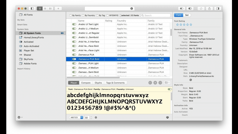Click the deactivate fonts toolbar switch
Screen dimensions: 238x134
(182, 8)
